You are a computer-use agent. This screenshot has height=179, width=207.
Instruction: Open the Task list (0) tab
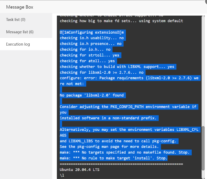pos(16,20)
